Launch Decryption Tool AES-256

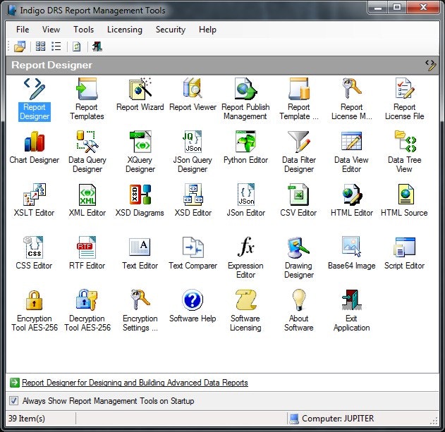(x=87, y=310)
